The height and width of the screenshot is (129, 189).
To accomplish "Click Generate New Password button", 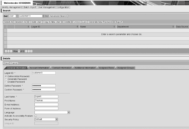I will click(x=100, y=22).
